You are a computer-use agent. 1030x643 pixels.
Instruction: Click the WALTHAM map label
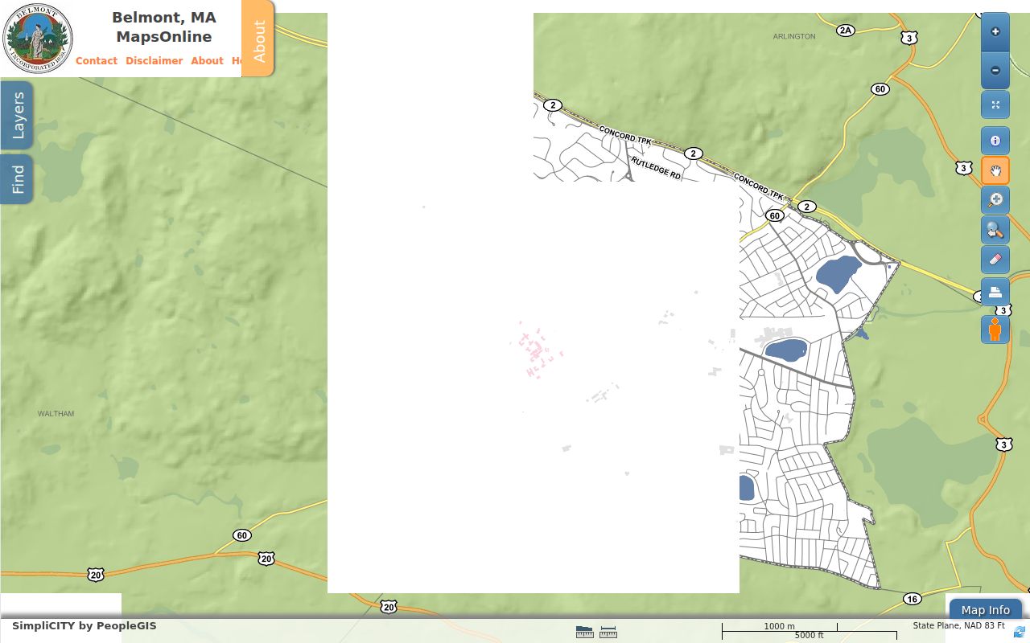[56, 414]
